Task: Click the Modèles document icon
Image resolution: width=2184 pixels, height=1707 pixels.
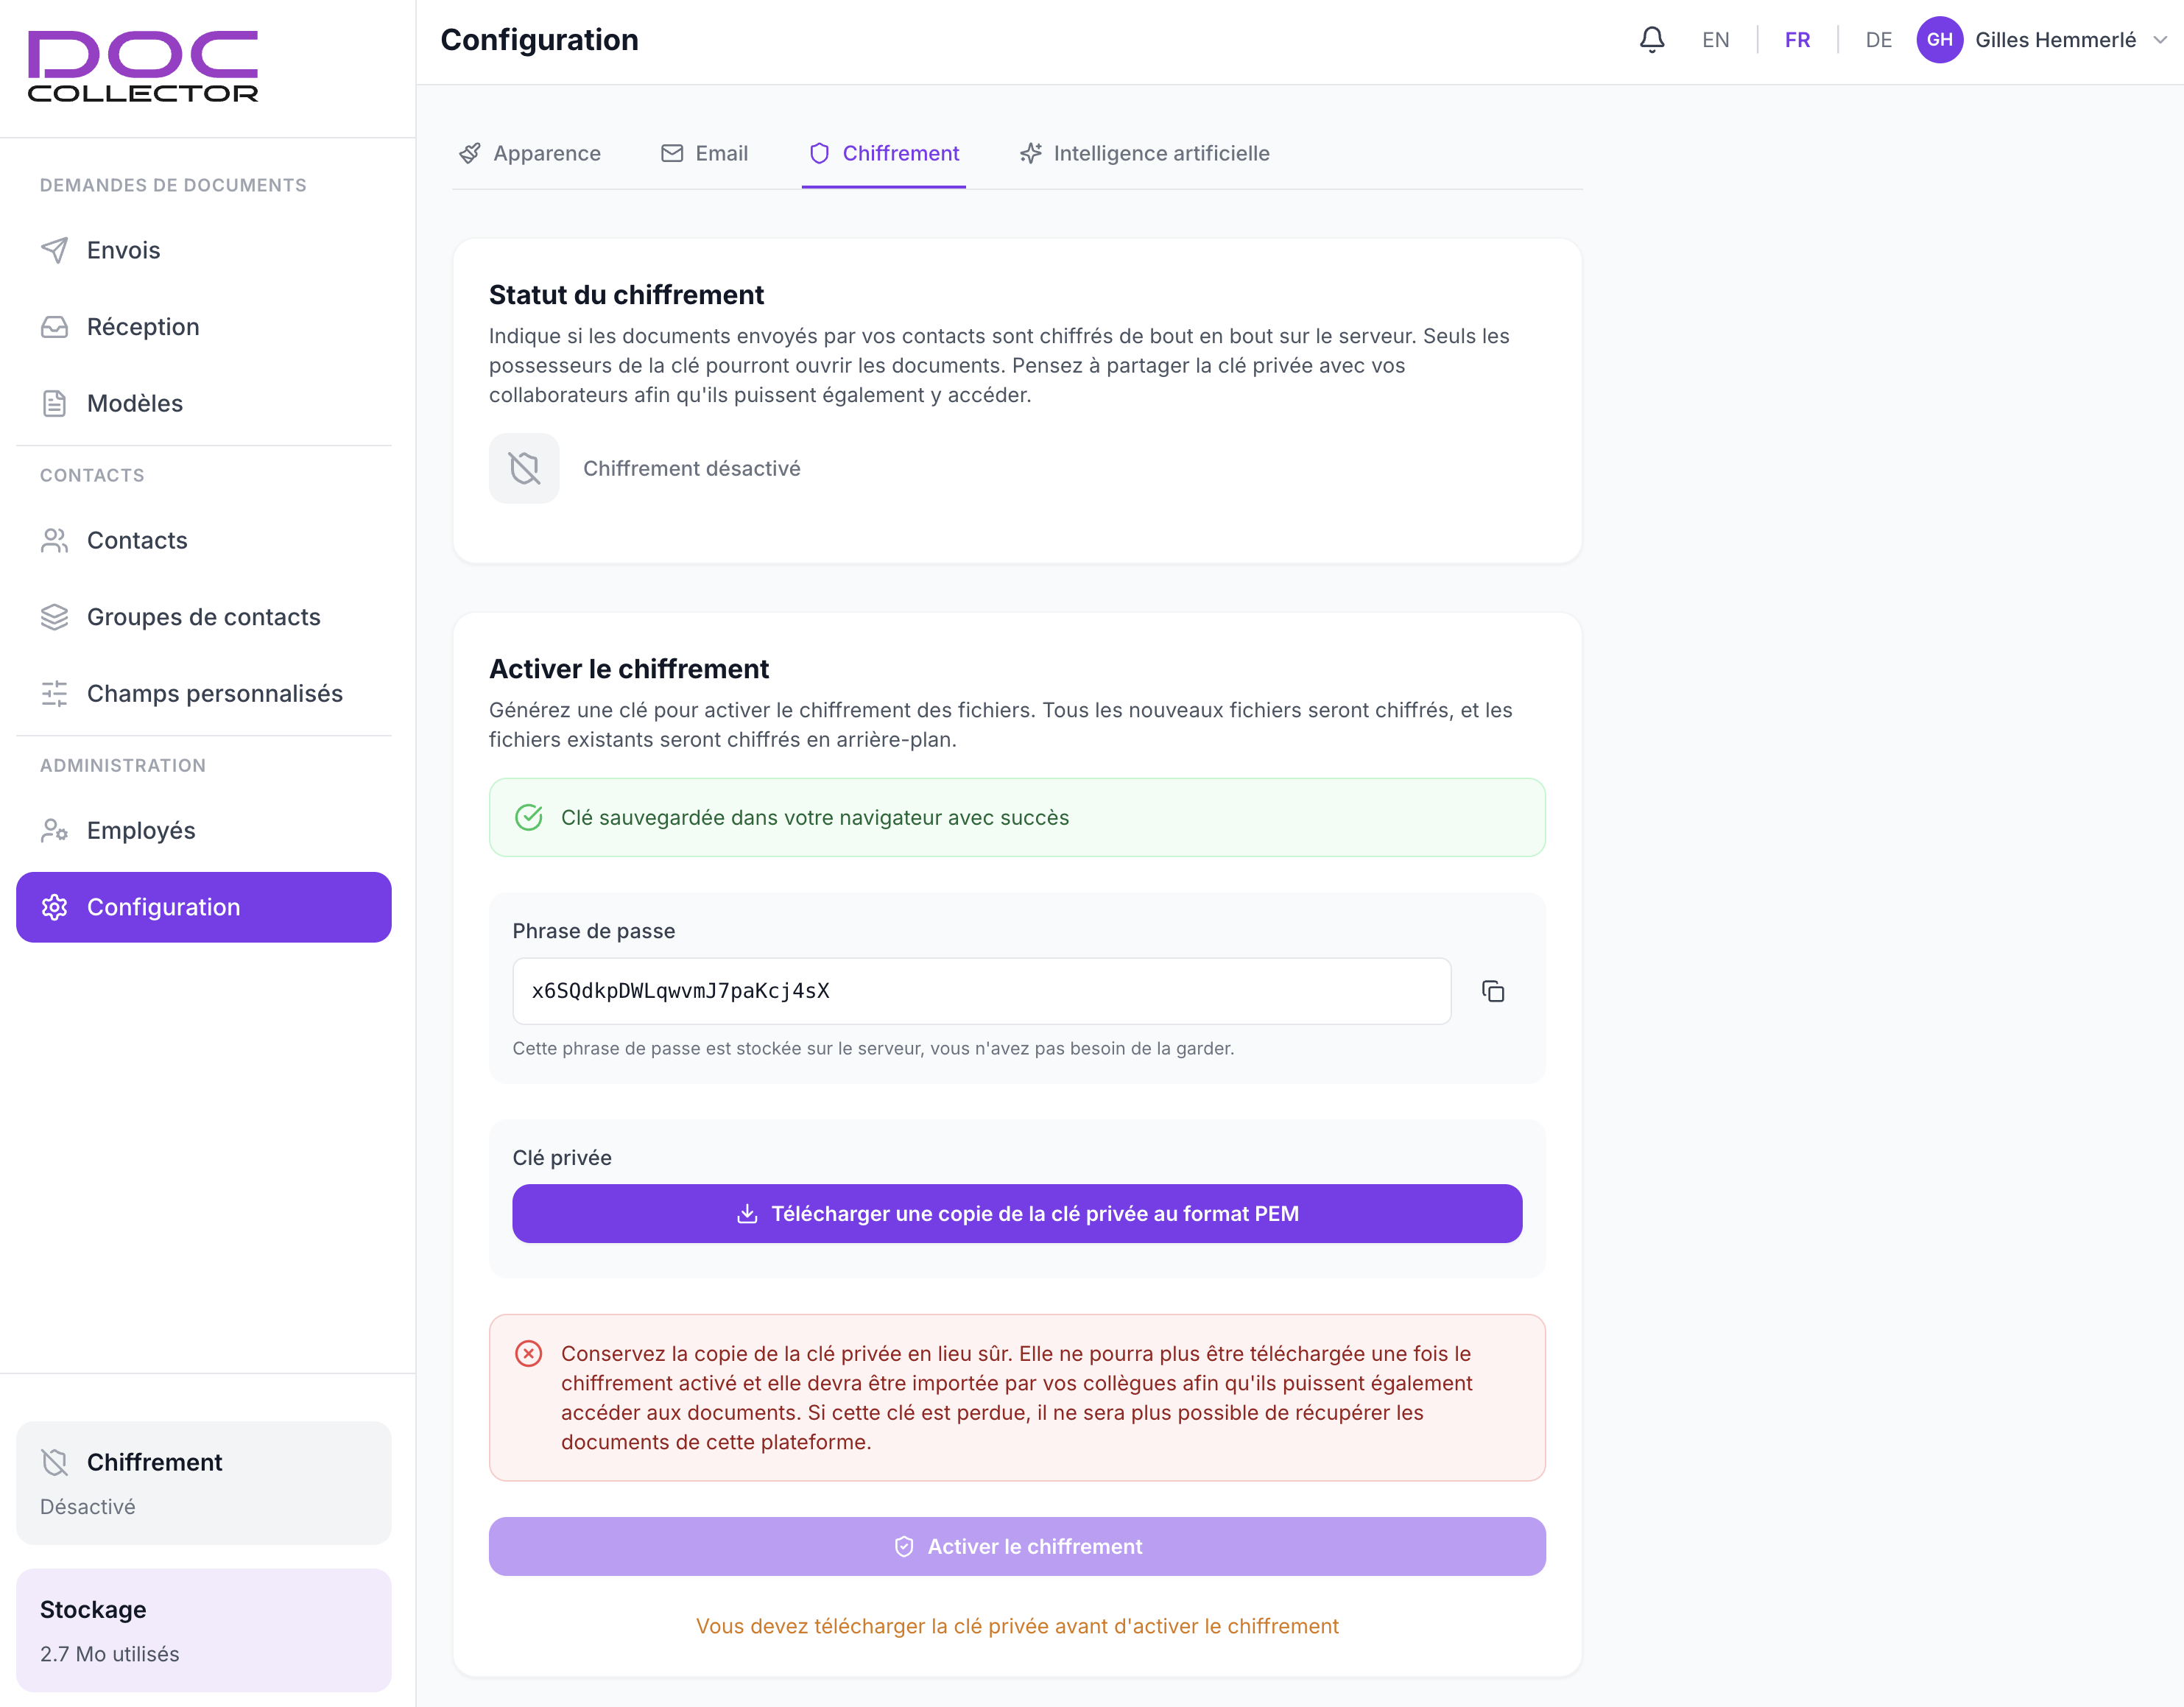Action: click(54, 403)
